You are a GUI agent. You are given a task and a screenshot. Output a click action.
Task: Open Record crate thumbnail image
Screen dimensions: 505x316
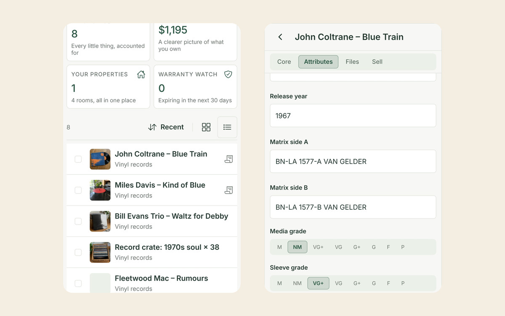pos(100,252)
